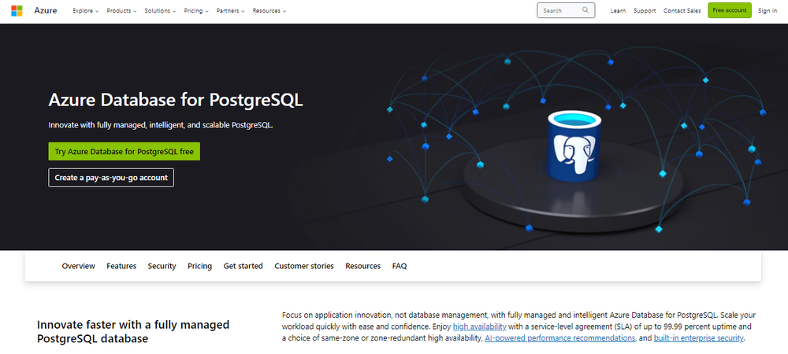788x354 pixels.
Task: Expand the Explore dropdown menu
Action: click(x=85, y=10)
